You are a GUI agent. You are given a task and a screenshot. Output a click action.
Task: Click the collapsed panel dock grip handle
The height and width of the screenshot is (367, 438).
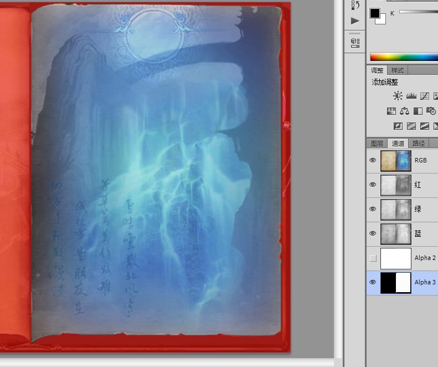[355, 33]
